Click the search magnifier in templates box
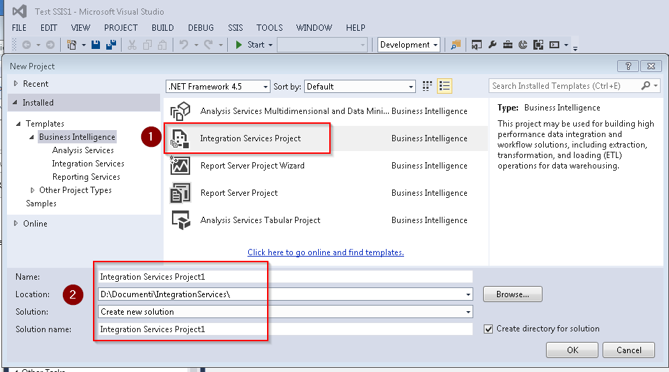Image resolution: width=669 pixels, height=372 pixels. [646, 86]
